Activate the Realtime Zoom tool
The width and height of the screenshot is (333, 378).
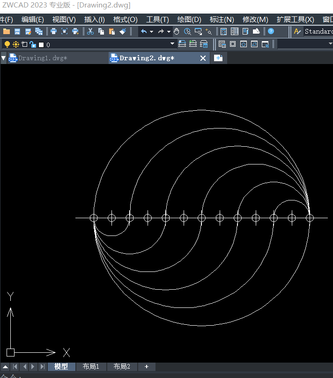point(187,31)
